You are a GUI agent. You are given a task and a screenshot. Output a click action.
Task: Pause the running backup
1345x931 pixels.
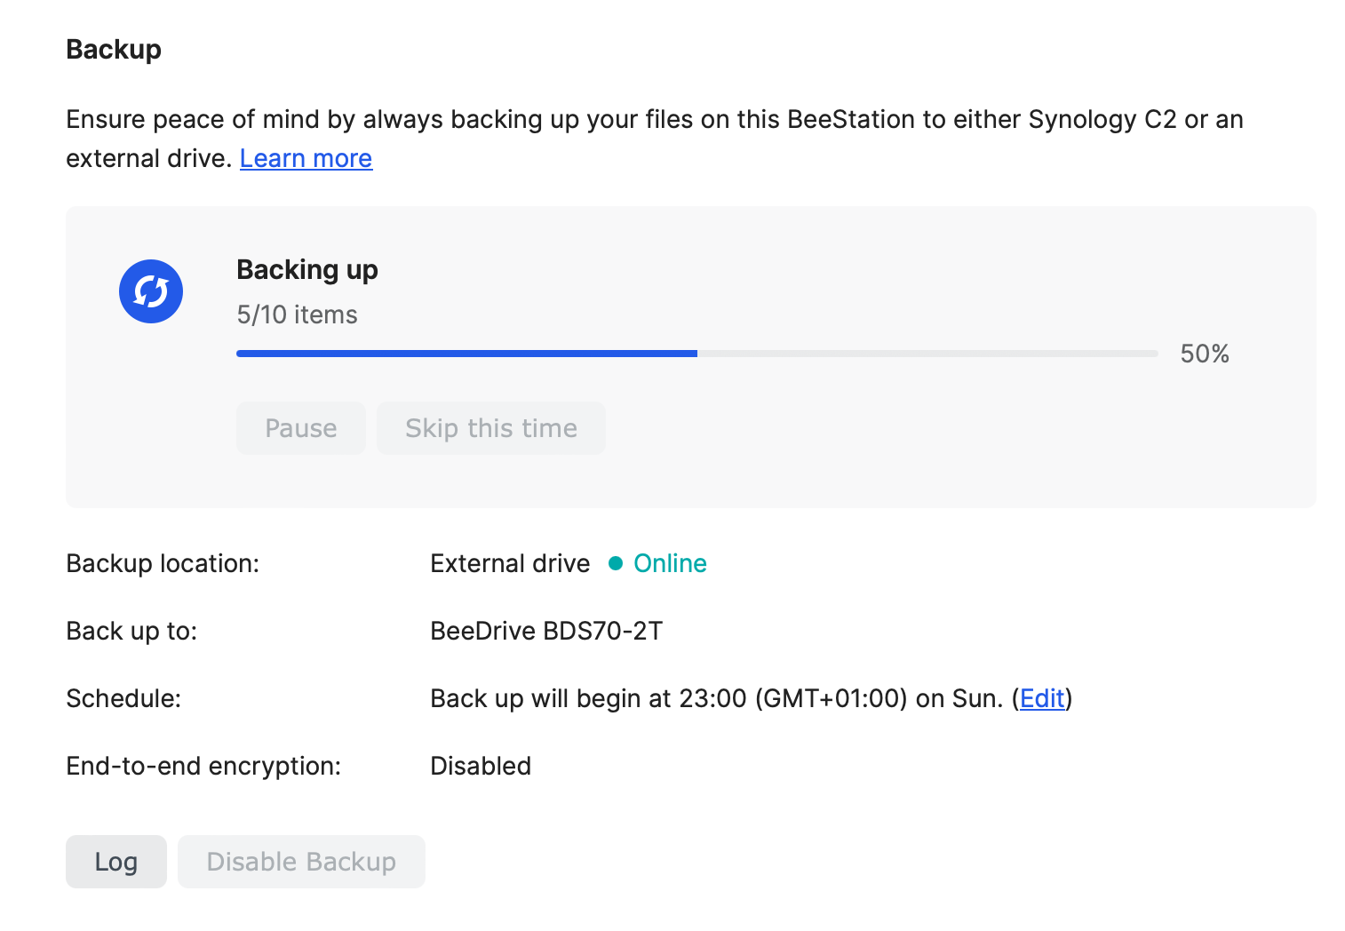tap(301, 428)
